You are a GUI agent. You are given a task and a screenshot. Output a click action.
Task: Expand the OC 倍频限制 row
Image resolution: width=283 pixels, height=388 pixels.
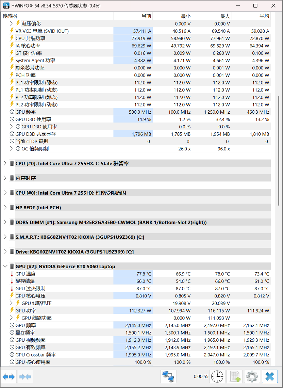[11, 148]
